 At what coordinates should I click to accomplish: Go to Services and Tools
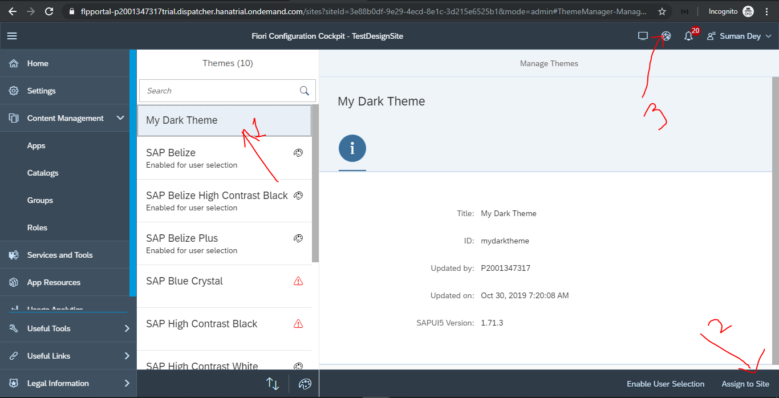tap(60, 255)
